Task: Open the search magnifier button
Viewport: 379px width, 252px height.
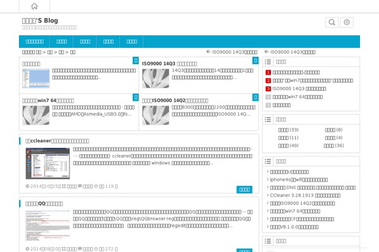Action: point(332,23)
